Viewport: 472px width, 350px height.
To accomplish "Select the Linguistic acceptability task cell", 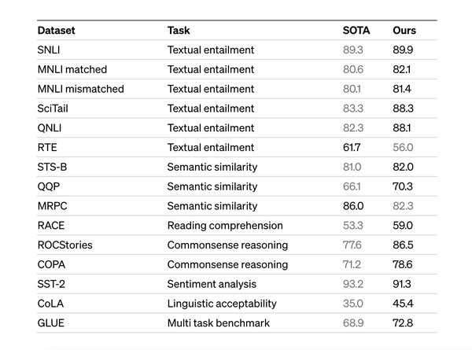I will [222, 304].
